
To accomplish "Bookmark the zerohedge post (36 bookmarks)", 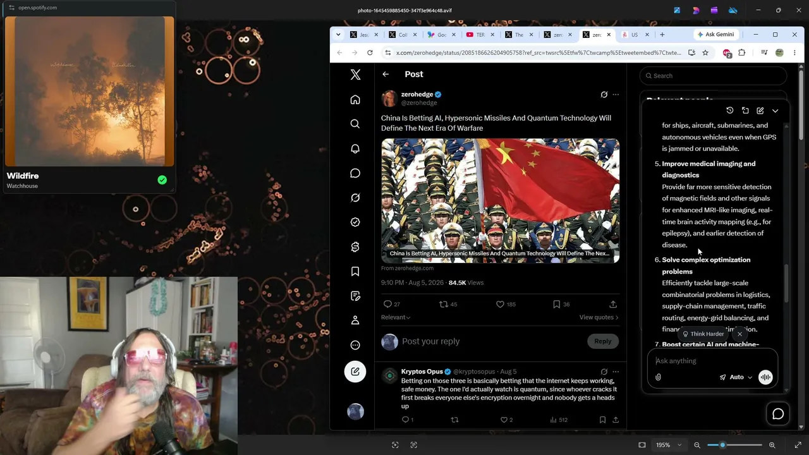I will (x=561, y=305).
